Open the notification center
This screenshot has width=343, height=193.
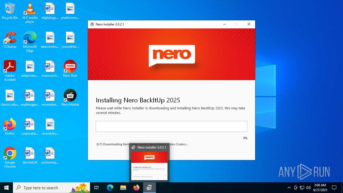(x=334, y=188)
